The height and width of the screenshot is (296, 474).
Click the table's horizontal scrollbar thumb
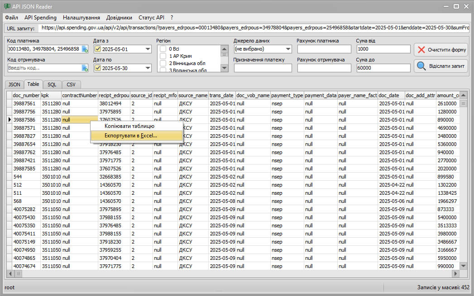click(x=19, y=273)
